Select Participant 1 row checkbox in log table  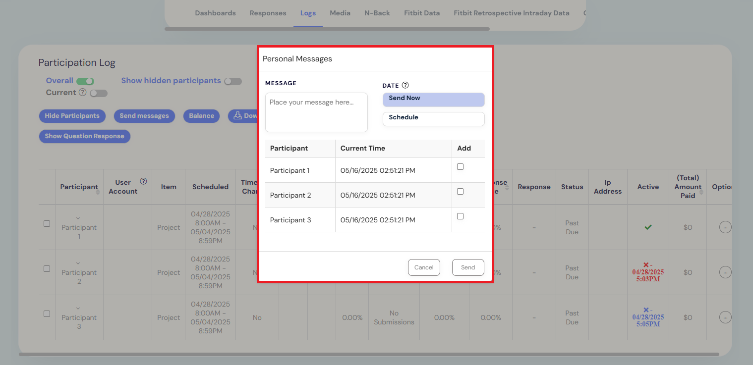click(47, 223)
